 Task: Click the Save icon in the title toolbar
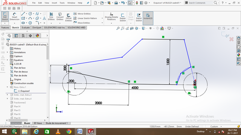pyautogui.click(x=109, y=3)
